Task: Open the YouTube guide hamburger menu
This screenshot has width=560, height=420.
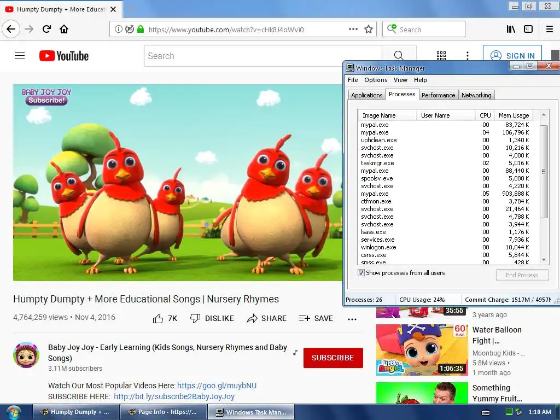Action: click(20, 56)
